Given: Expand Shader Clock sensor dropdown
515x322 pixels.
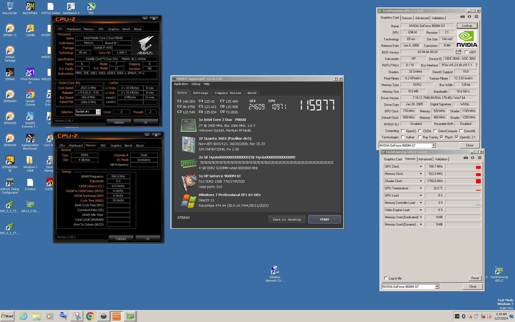Looking at the screenshot, I should (421, 181).
